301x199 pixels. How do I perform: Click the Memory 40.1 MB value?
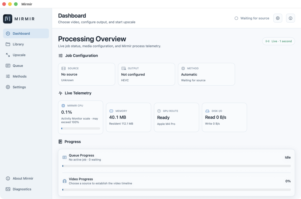pyautogui.click(x=118, y=117)
